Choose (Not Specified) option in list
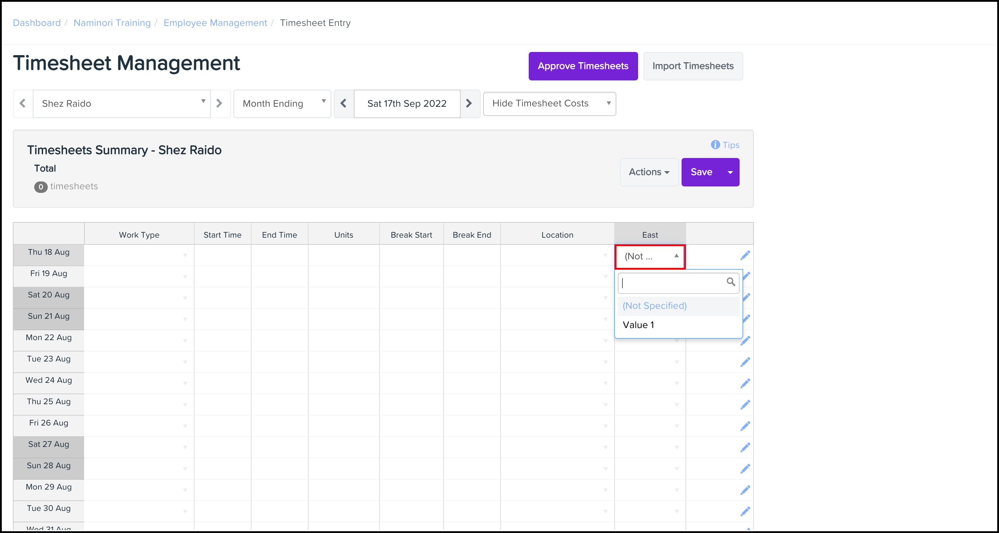This screenshot has height=533, width=999. 654,306
